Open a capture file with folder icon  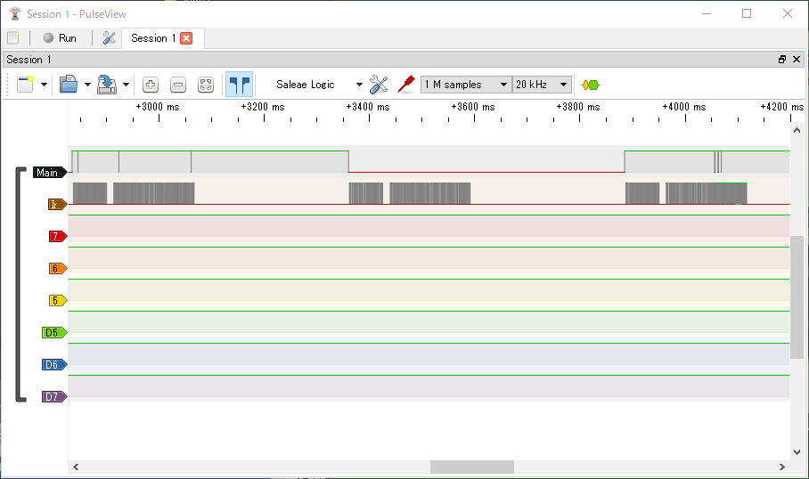(x=68, y=84)
